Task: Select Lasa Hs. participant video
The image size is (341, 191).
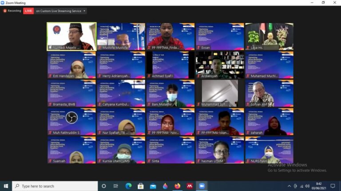Action: click(269, 36)
